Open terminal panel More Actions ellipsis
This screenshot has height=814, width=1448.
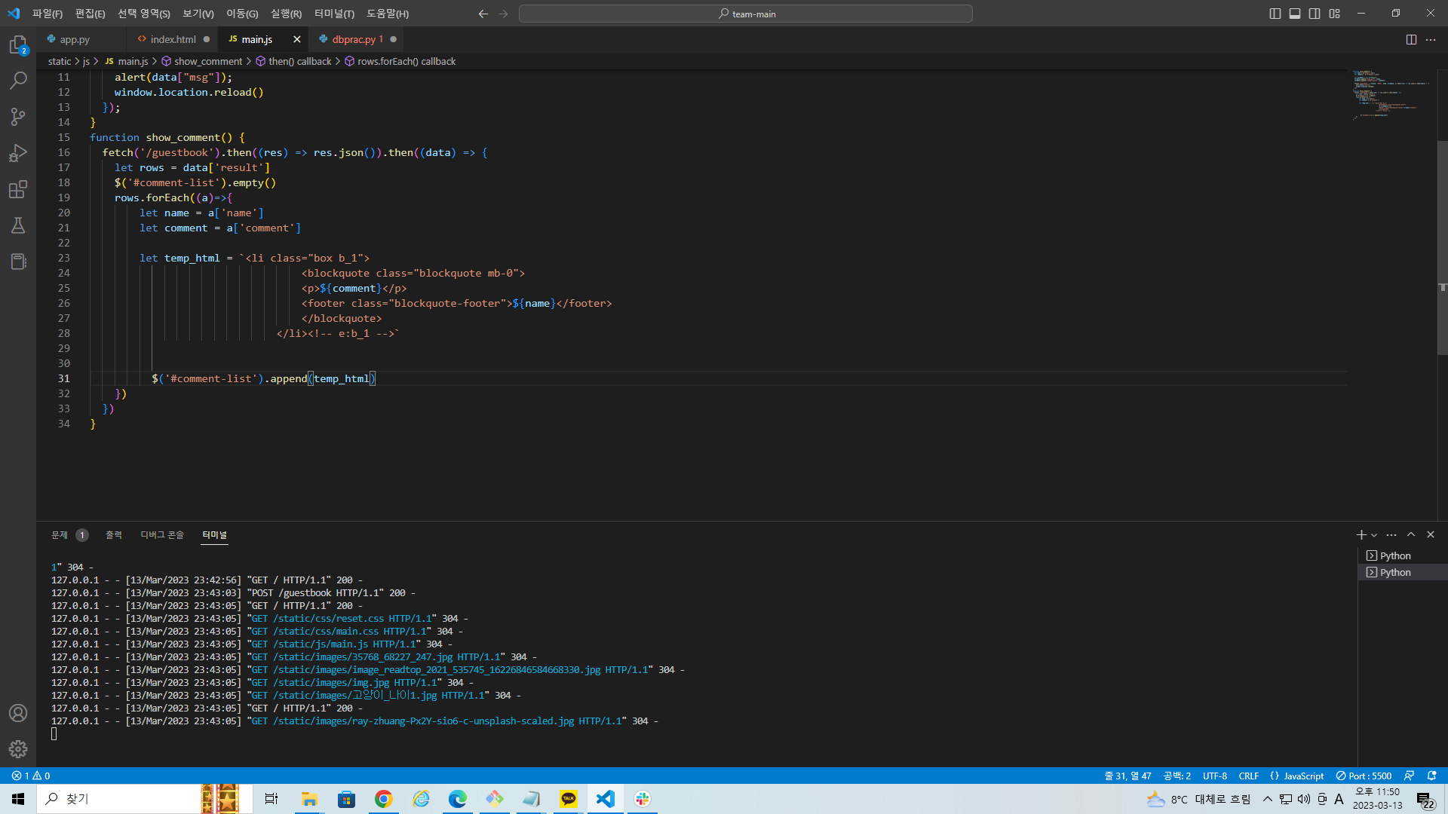(x=1391, y=535)
